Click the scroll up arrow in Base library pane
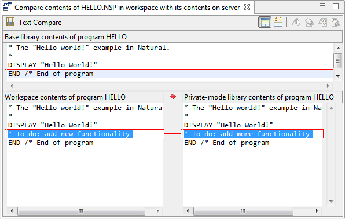 [x=338, y=48]
